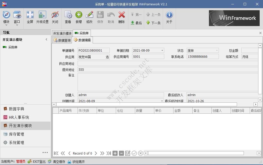点击明细表格下方的加号新增记录
The width and height of the screenshot is (263, 165).
[x=115, y=153]
